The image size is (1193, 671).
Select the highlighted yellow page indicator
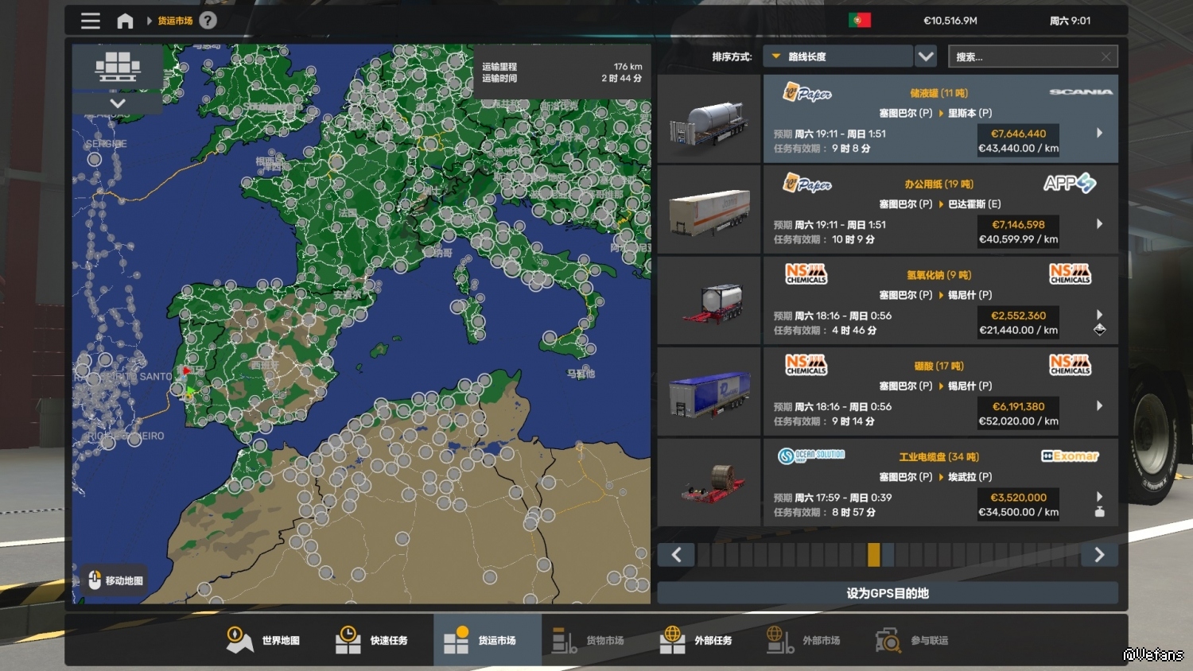(x=873, y=555)
